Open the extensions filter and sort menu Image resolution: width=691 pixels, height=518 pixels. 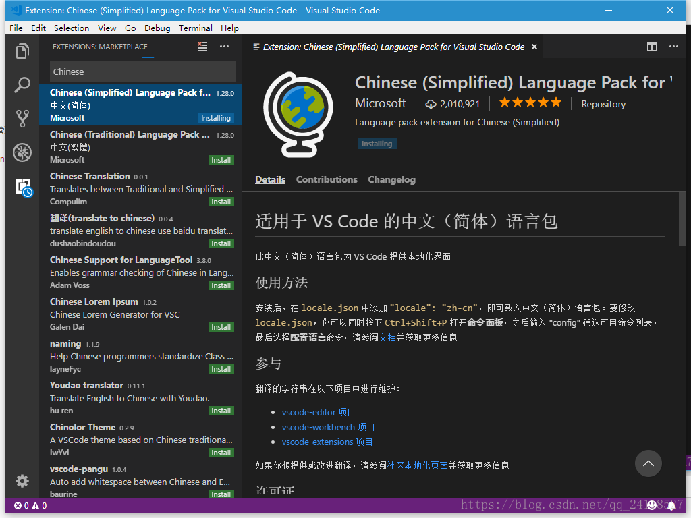pyautogui.click(x=202, y=46)
